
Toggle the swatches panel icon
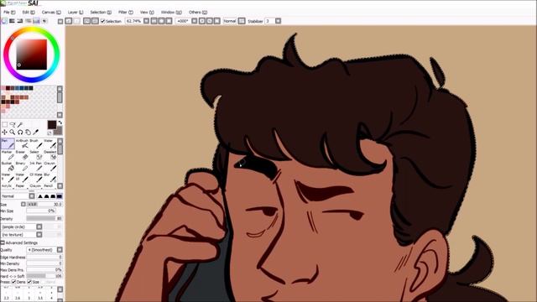[37, 21]
